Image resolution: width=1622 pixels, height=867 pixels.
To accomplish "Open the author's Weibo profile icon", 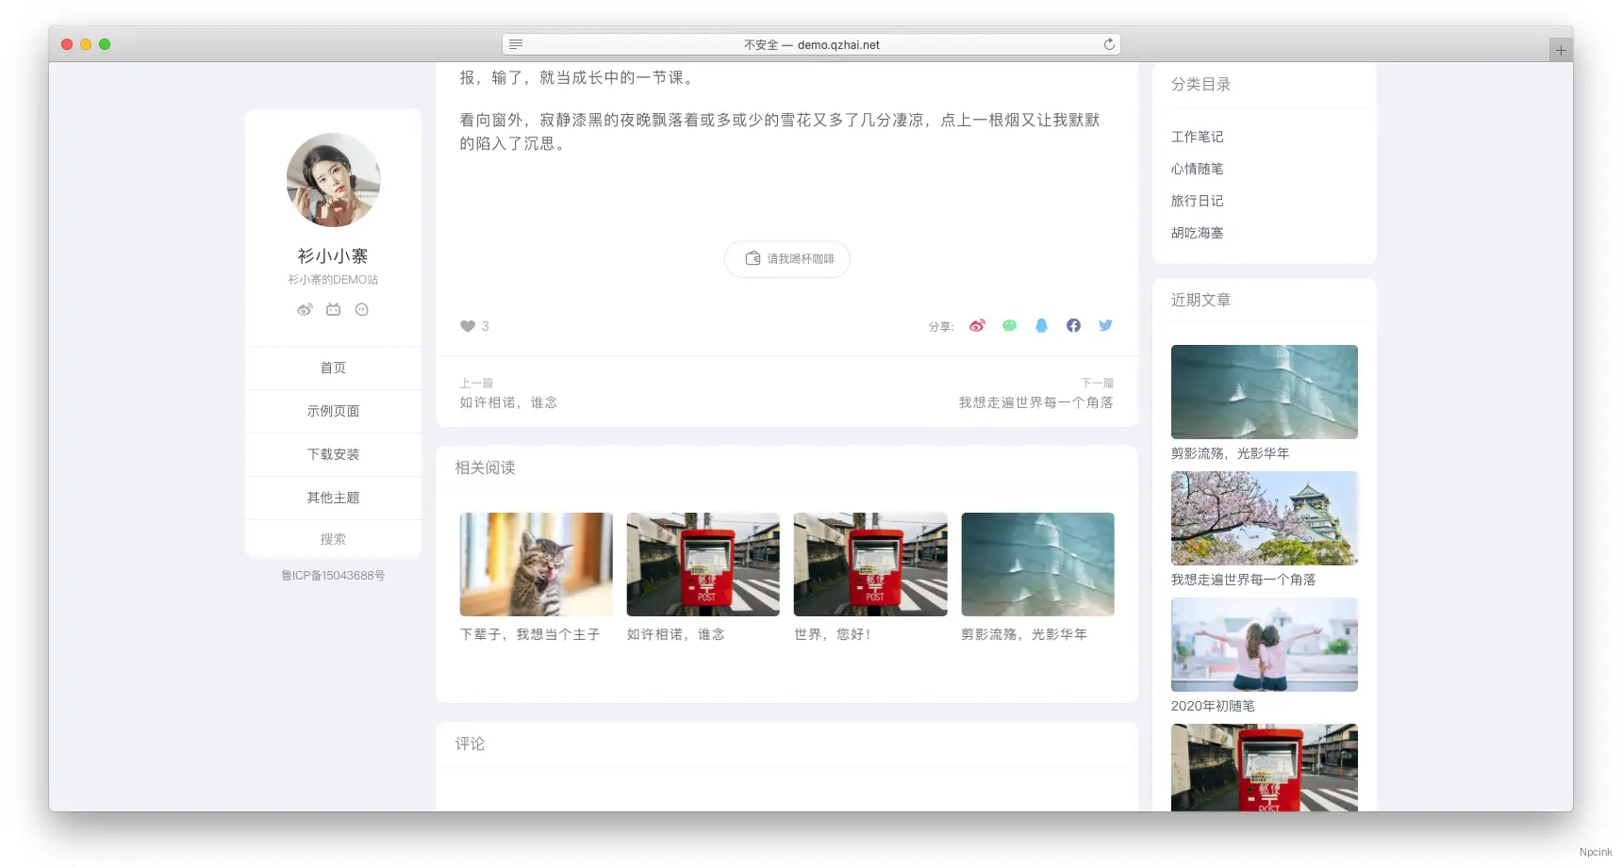I will tap(304, 309).
